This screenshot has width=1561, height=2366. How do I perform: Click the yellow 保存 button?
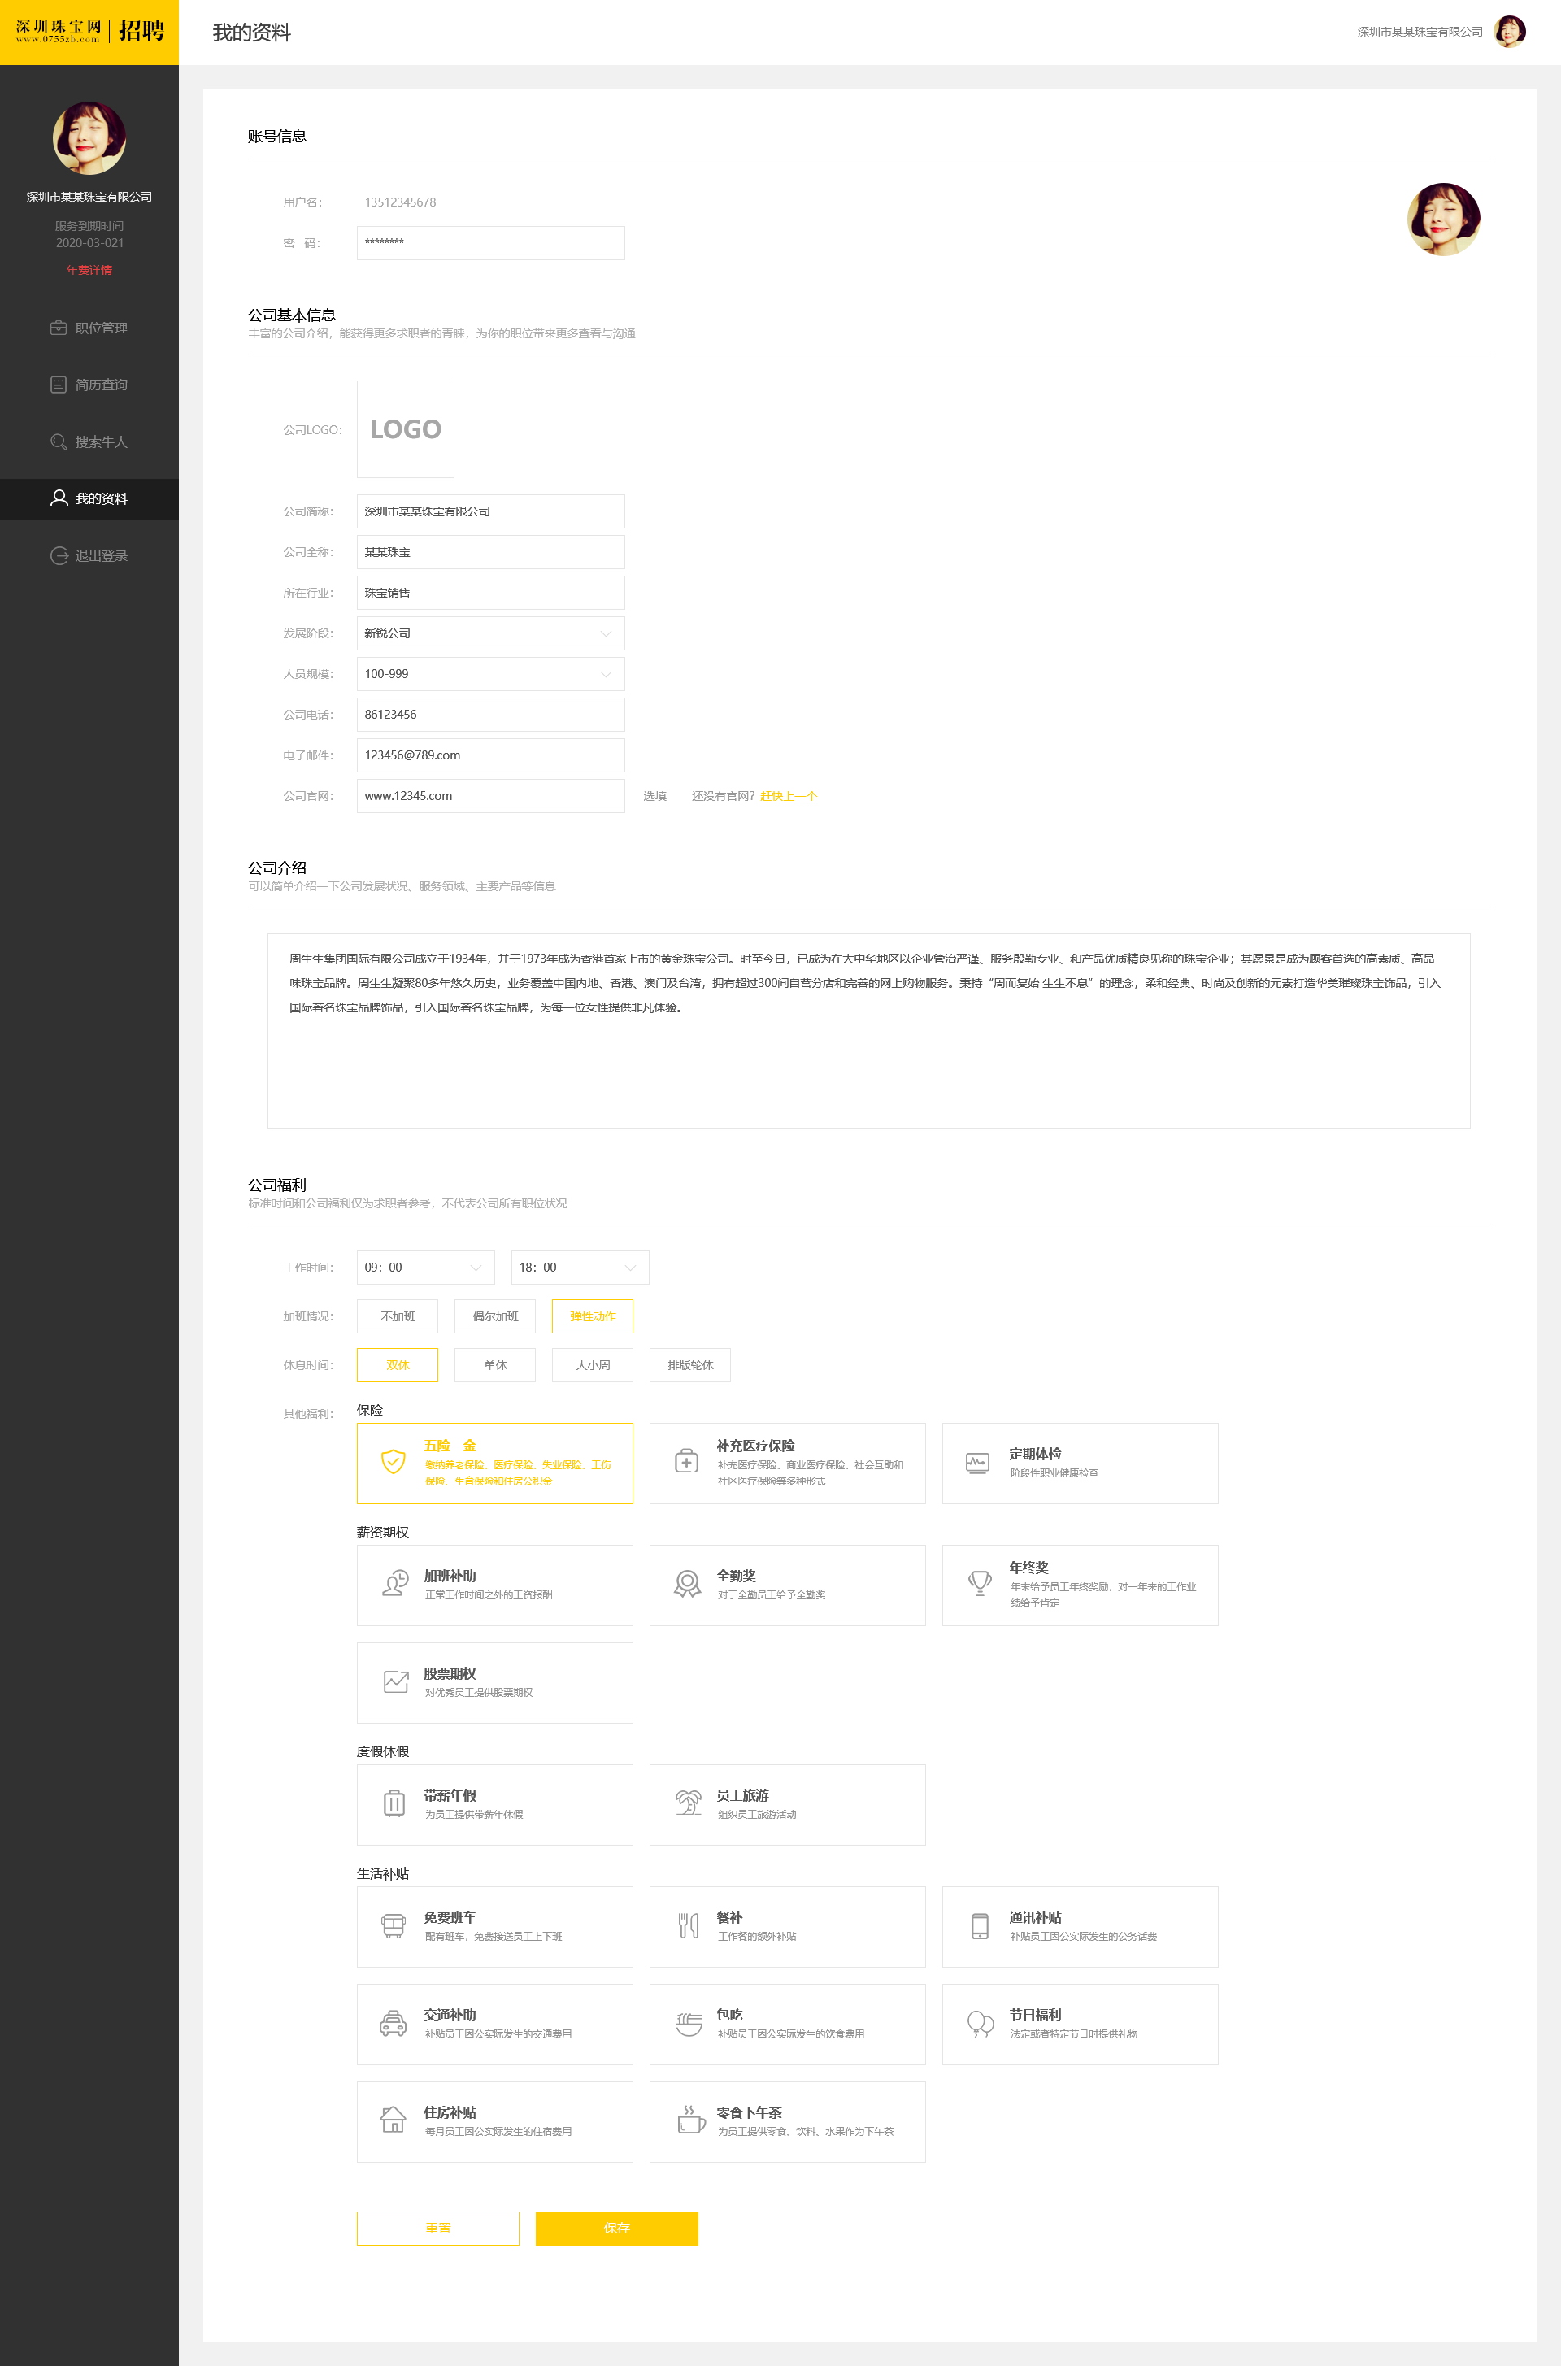(x=616, y=2228)
